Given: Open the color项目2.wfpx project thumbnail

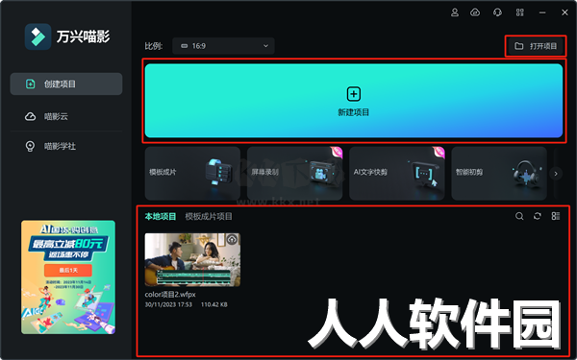Looking at the screenshot, I should pyautogui.click(x=192, y=260).
